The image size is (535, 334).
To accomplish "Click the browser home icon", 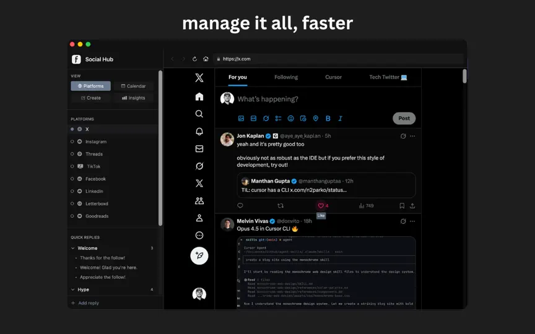I will click(206, 59).
